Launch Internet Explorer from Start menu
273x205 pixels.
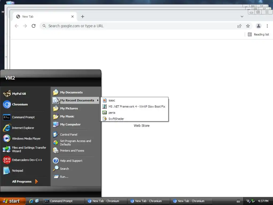tap(19, 128)
